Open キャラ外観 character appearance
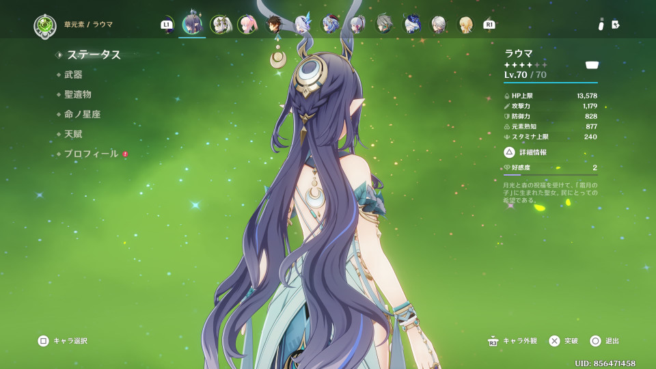Image resolution: width=656 pixels, height=369 pixels. [x=520, y=341]
